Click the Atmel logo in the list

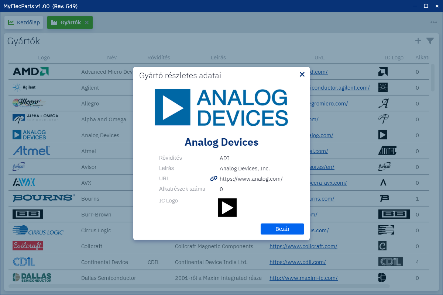click(x=31, y=151)
